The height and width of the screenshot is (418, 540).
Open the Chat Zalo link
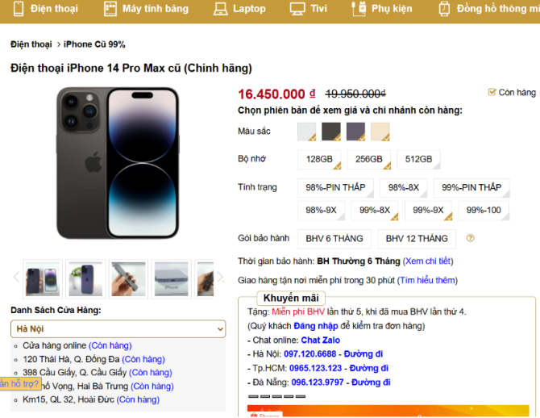(x=320, y=341)
